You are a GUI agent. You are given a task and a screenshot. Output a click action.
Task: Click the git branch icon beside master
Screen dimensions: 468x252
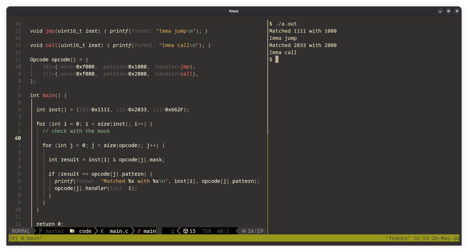[41, 231]
